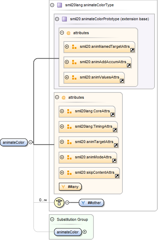Click the smil20lang:CoreAttrs reference arrow icon
Viewport: 158px width, 240px height.
[112, 115]
